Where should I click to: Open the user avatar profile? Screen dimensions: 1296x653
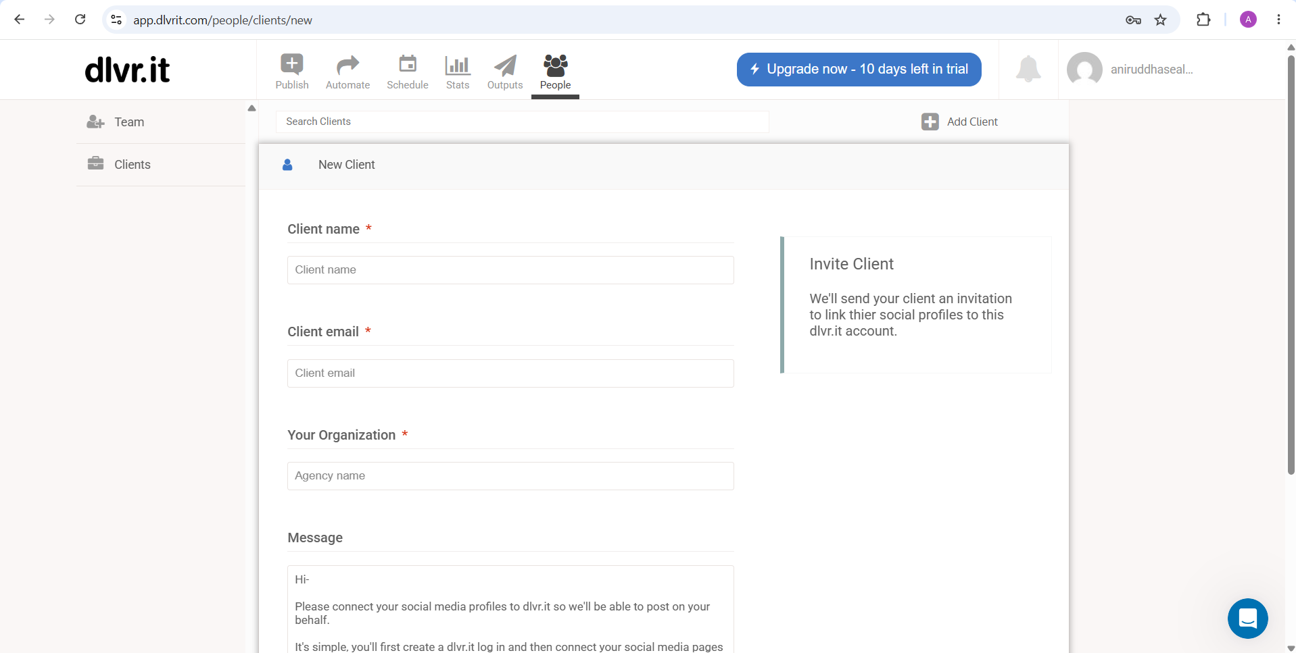(1084, 69)
